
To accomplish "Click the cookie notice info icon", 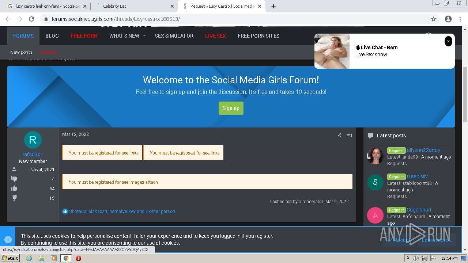I will (x=8, y=240).
